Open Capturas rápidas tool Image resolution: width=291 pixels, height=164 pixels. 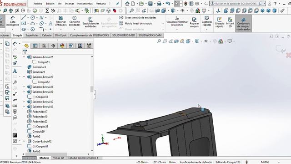[x=207, y=21]
